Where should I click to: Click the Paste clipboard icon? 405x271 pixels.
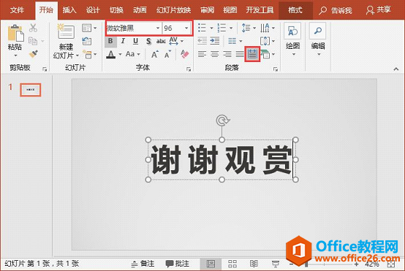pyautogui.click(x=15, y=33)
